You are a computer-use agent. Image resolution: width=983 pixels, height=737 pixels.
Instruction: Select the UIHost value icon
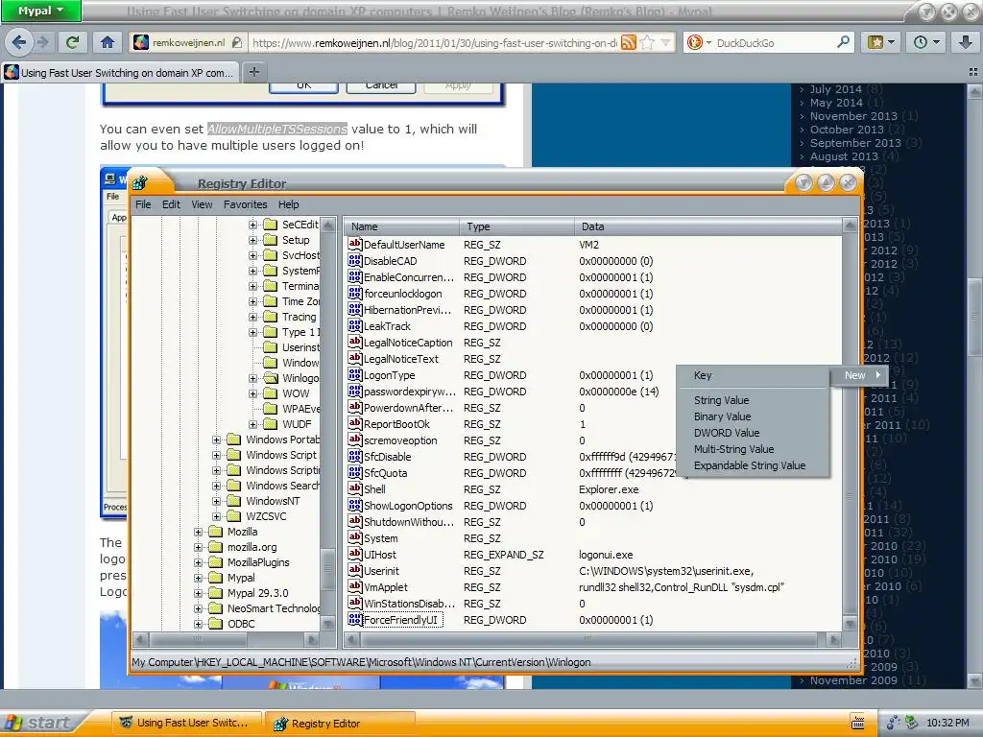click(355, 554)
